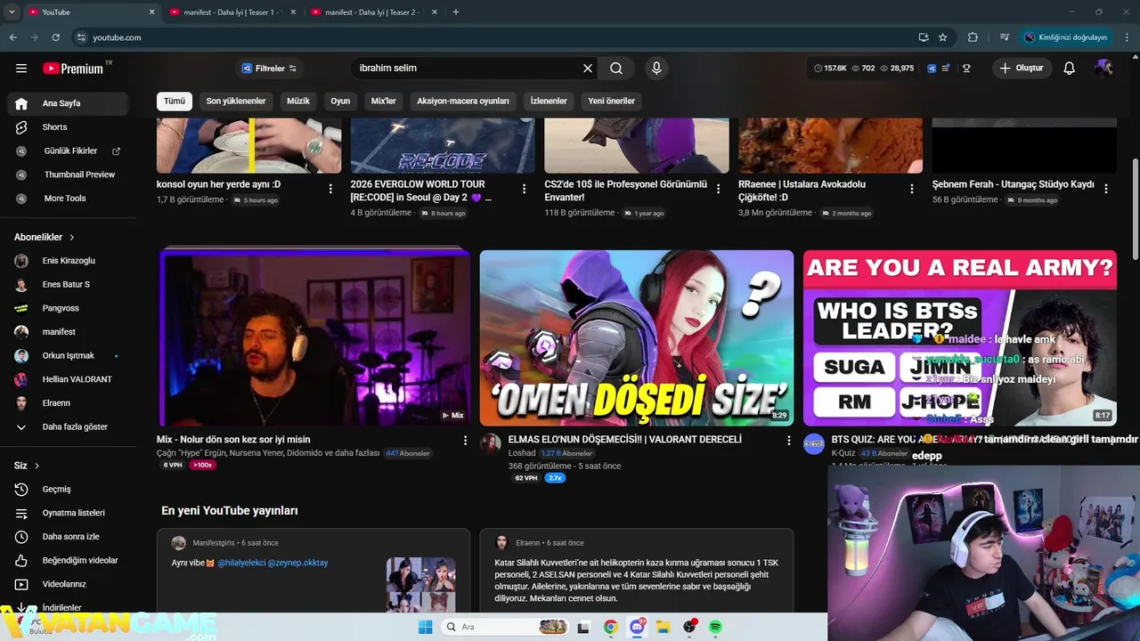The image size is (1140, 641).
Task: Bookmark page with star icon
Action: click(943, 37)
